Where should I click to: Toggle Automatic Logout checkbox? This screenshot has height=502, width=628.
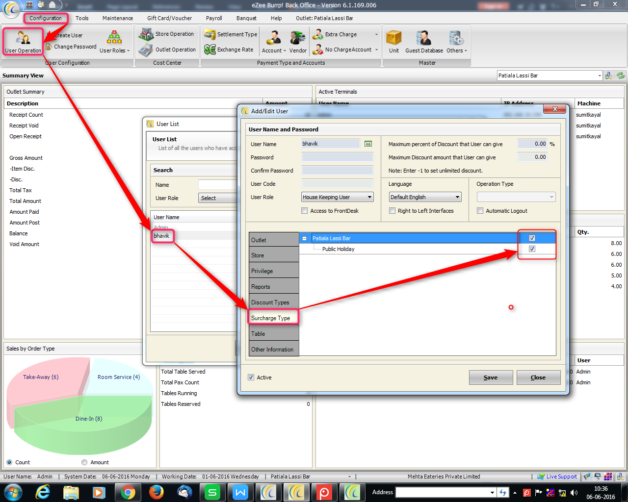(480, 211)
